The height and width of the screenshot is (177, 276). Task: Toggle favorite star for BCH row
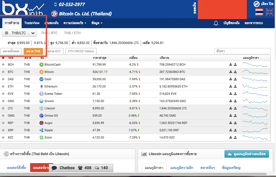(x=3, y=65)
